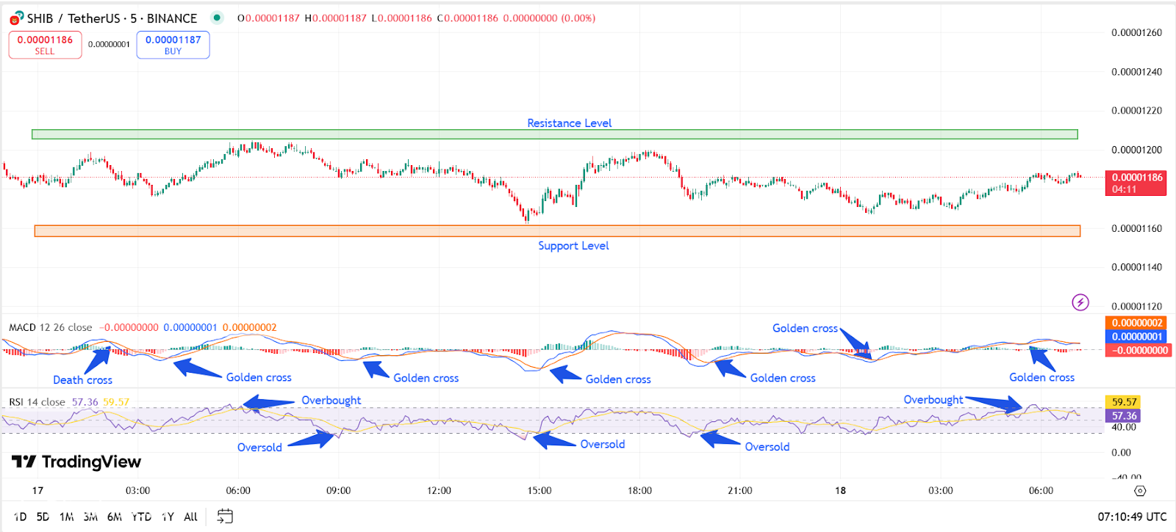1176x532 pixels.
Task: Click the blue MACD value label 0.00000001
Action: (1136, 337)
